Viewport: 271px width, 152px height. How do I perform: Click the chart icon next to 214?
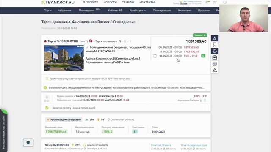pyautogui.click(x=87, y=119)
